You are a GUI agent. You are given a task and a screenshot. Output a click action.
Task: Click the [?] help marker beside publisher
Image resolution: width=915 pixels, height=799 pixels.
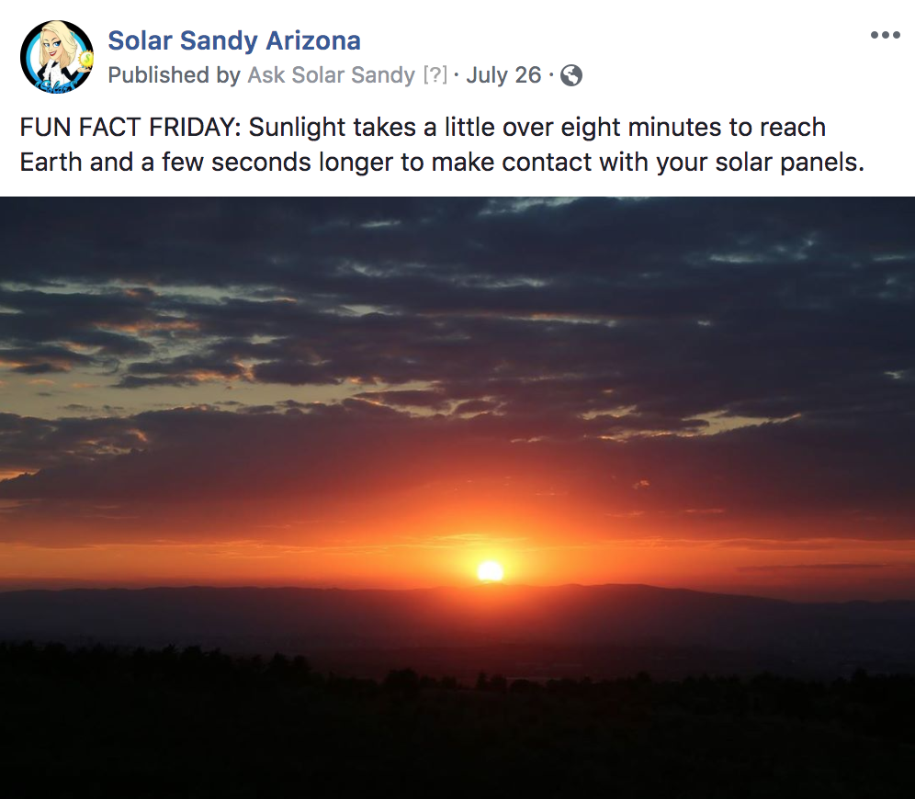[435, 75]
